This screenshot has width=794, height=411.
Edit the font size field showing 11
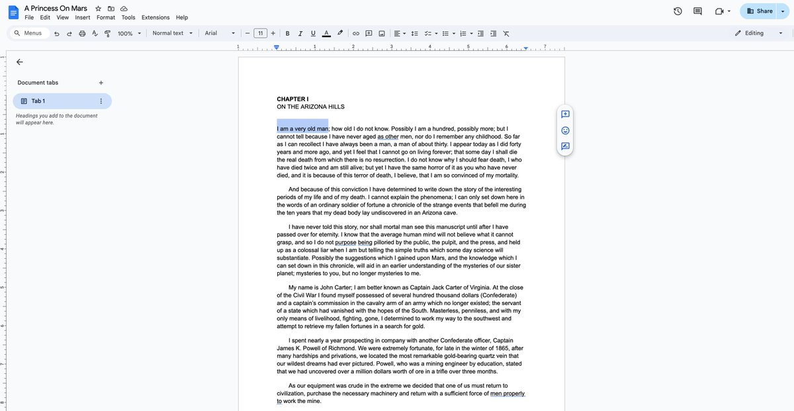coord(261,33)
